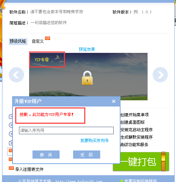Click the golden padlock on the preview
Screen dimensions: 176x182
click(x=87, y=78)
